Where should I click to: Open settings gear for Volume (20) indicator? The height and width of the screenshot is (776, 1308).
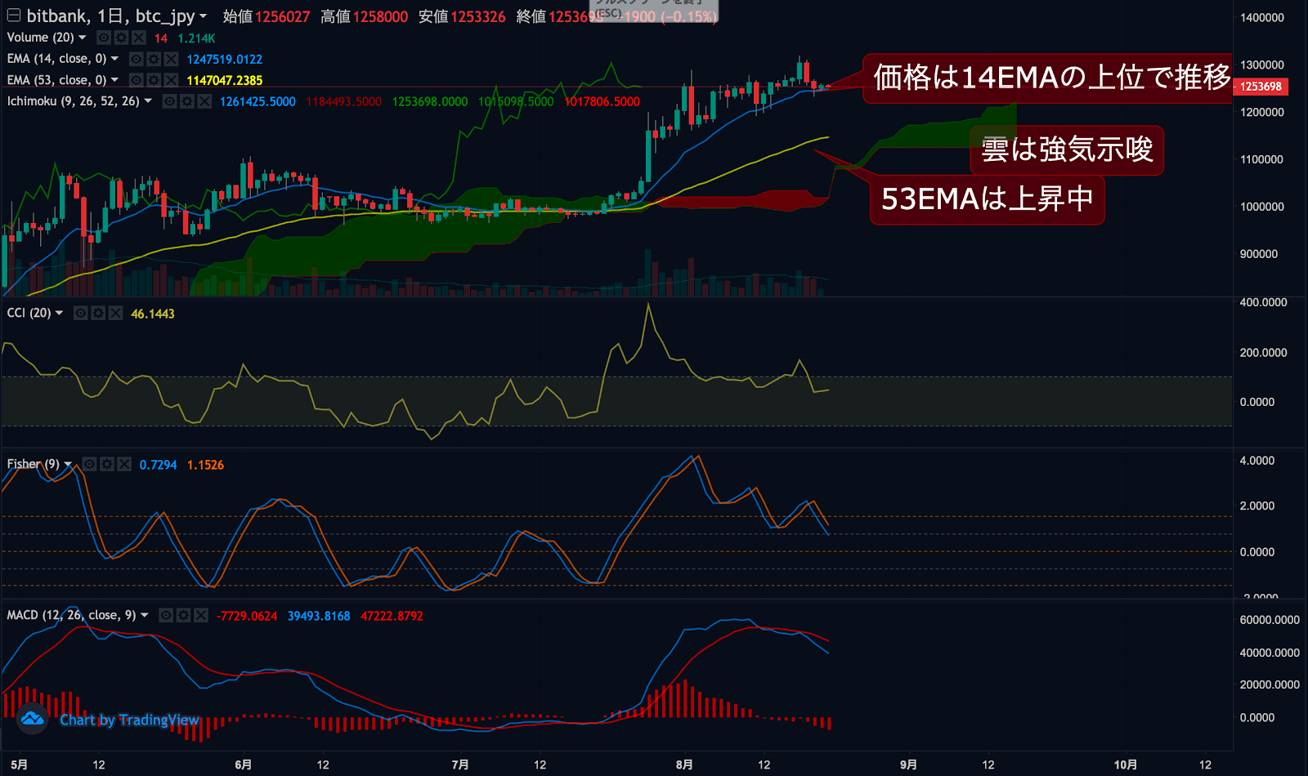tap(121, 38)
